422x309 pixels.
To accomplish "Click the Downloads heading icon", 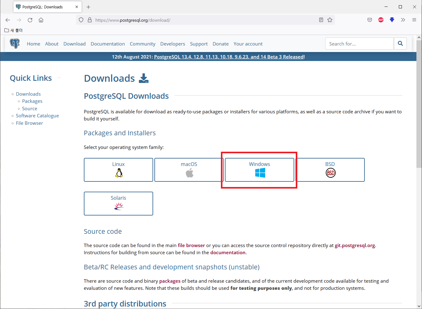I will coord(144,78).
